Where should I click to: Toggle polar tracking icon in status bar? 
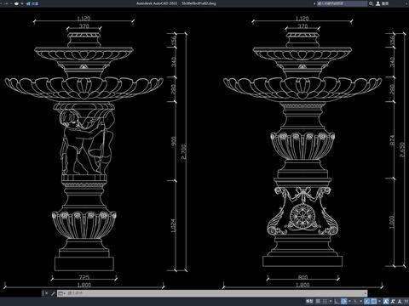(x=343, y=301)
